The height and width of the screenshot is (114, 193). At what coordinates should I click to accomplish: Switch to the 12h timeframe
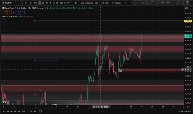61,3
